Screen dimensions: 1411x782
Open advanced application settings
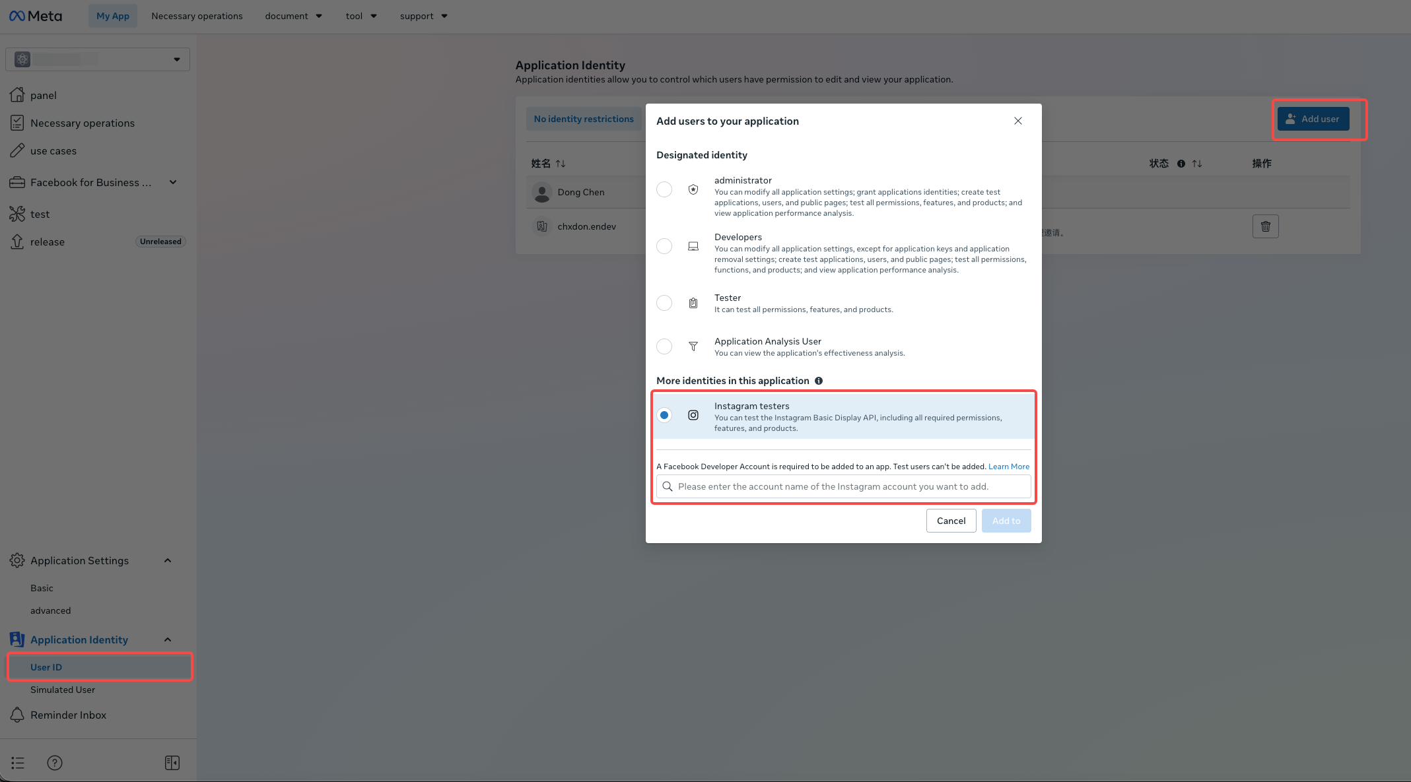pyautogui.click(x=50, y=610)
